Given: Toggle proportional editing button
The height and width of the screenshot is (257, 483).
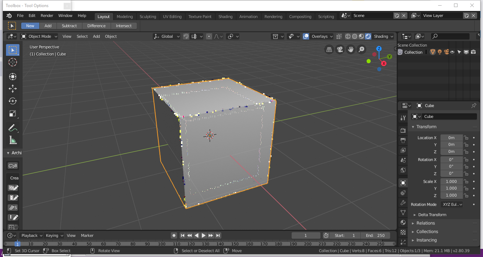Looking at the screenshot, I should (x=209, y=36).
